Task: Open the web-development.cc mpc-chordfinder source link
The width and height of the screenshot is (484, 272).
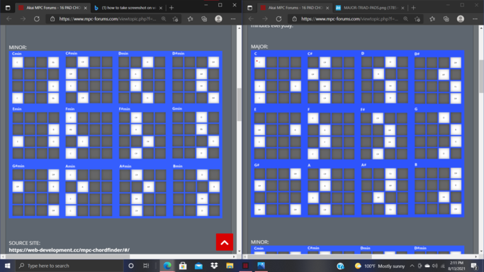Action: [69, 250]
